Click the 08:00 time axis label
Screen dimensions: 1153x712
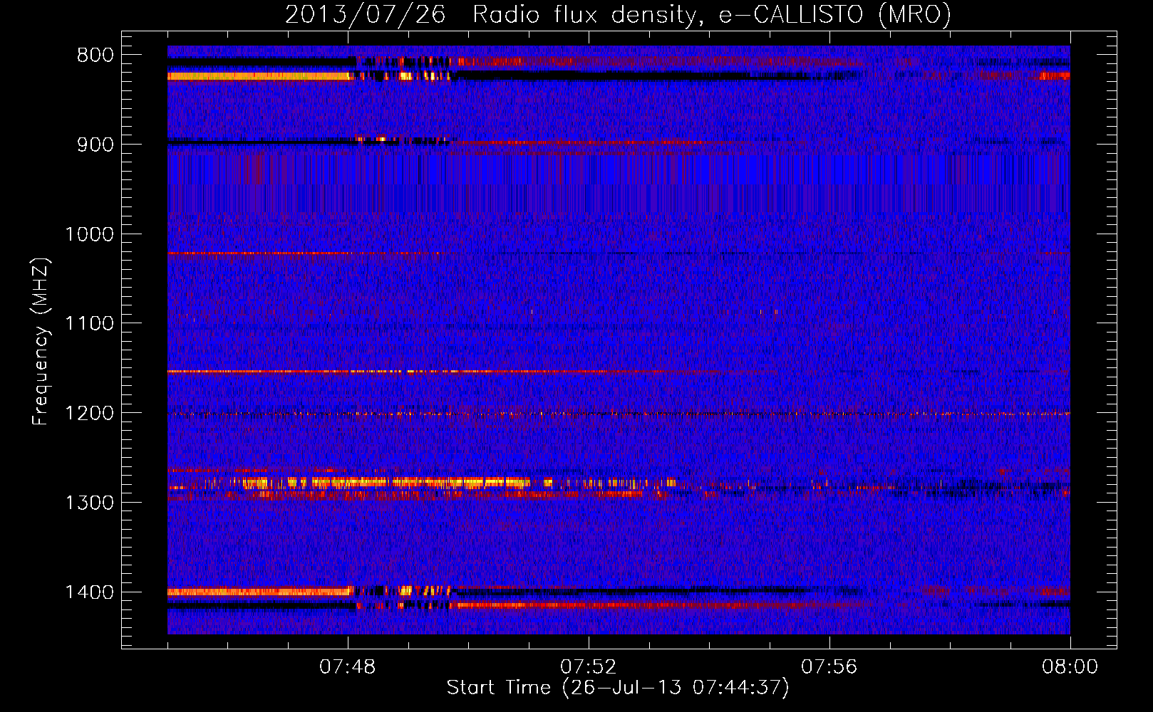tap(1070, 667)
